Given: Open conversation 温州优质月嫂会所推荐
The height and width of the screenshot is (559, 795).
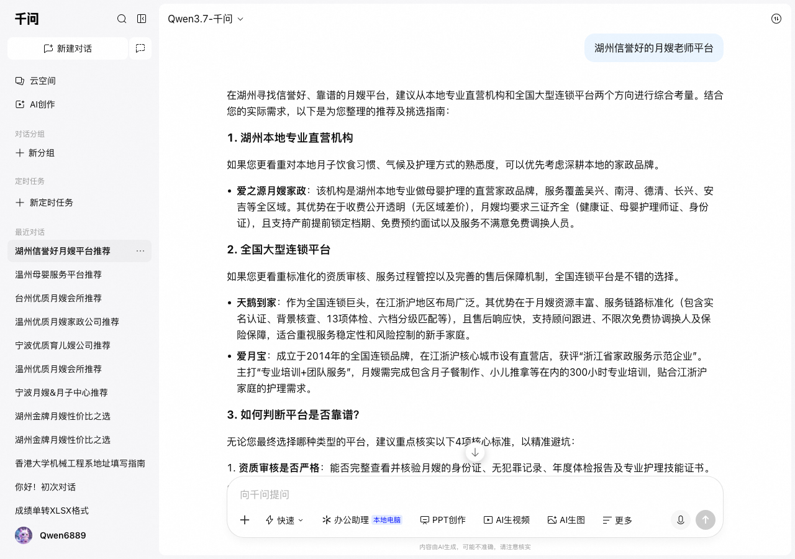Looking at the screenshot, I should click(79, 369).
